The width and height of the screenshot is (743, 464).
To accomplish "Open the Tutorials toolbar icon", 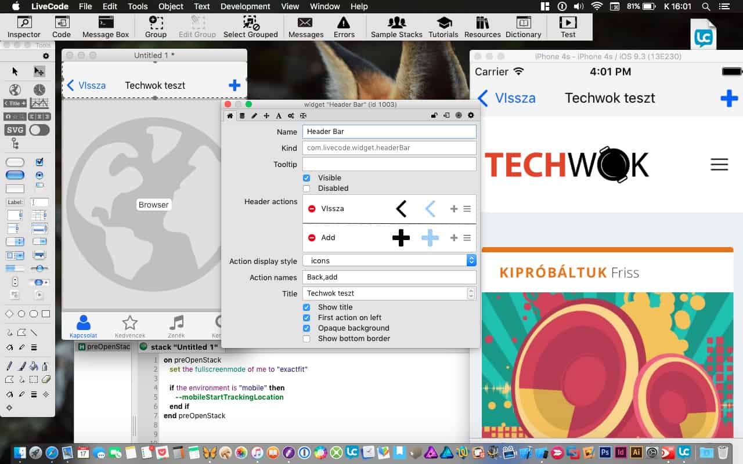I will (x=443, y=27).
